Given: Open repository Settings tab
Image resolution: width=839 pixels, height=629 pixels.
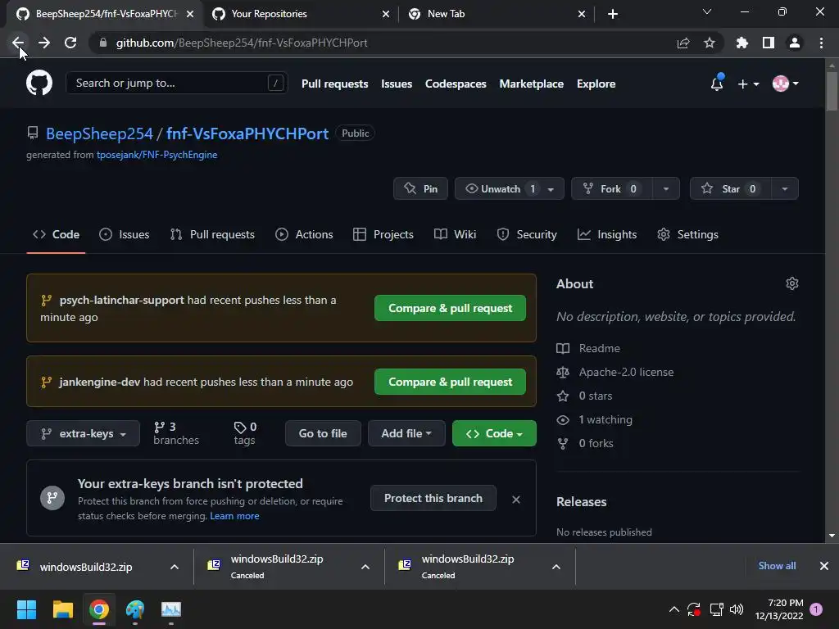Looking at the screenshot, I should click(687, 235).
